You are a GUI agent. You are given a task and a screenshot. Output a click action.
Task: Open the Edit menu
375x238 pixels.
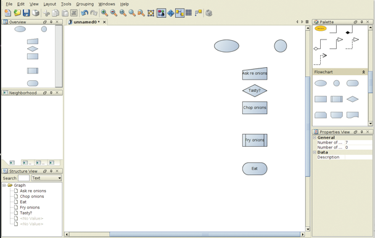coord(21,4)
